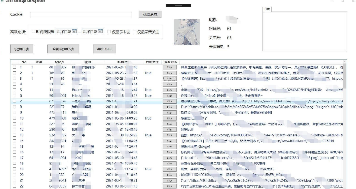Check the checkbox for row 7
356x189 pixels.
tap(14, 101)
